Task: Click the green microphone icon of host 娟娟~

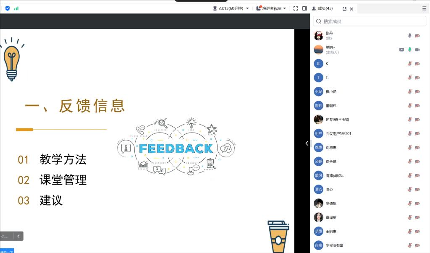Action: 409,50
